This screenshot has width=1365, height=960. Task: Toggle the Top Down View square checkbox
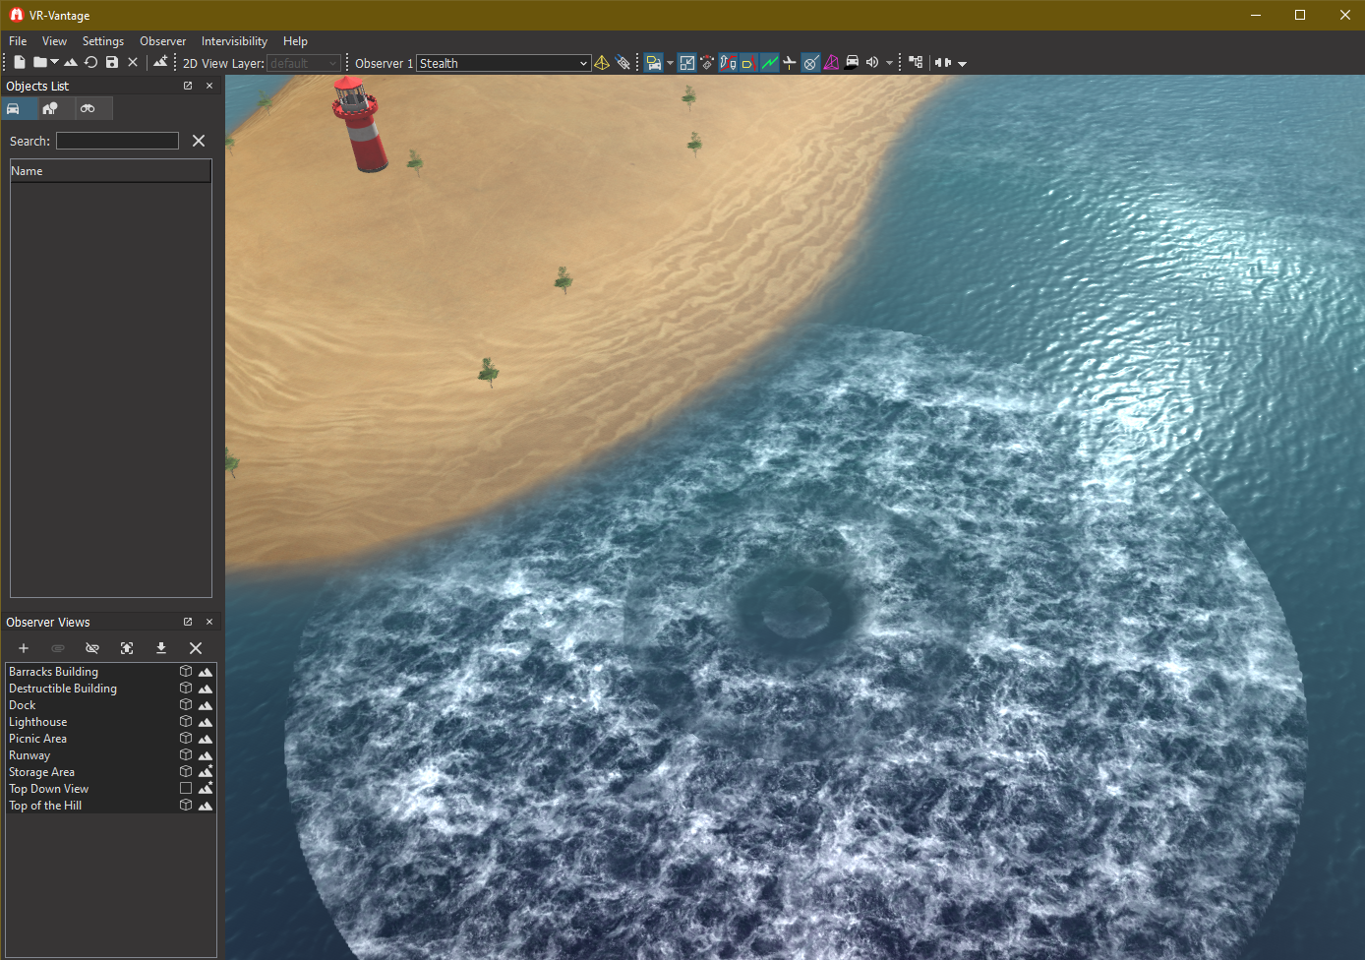pos(186,788)
